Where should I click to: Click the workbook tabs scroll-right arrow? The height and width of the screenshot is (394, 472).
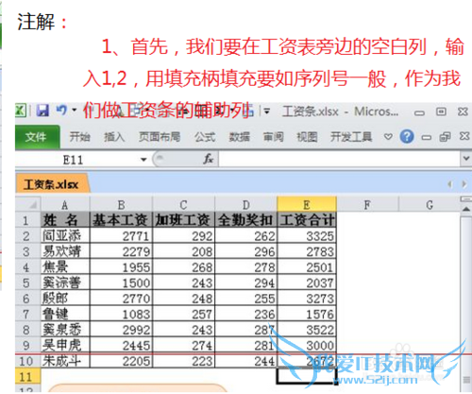(464, 184)
